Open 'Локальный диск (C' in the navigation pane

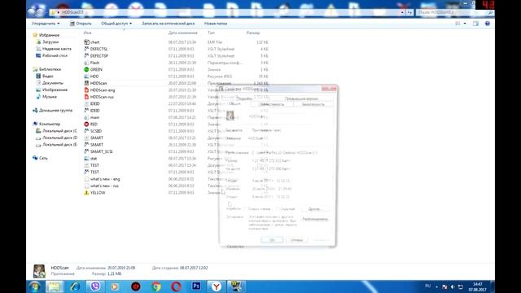pos(59,131)
